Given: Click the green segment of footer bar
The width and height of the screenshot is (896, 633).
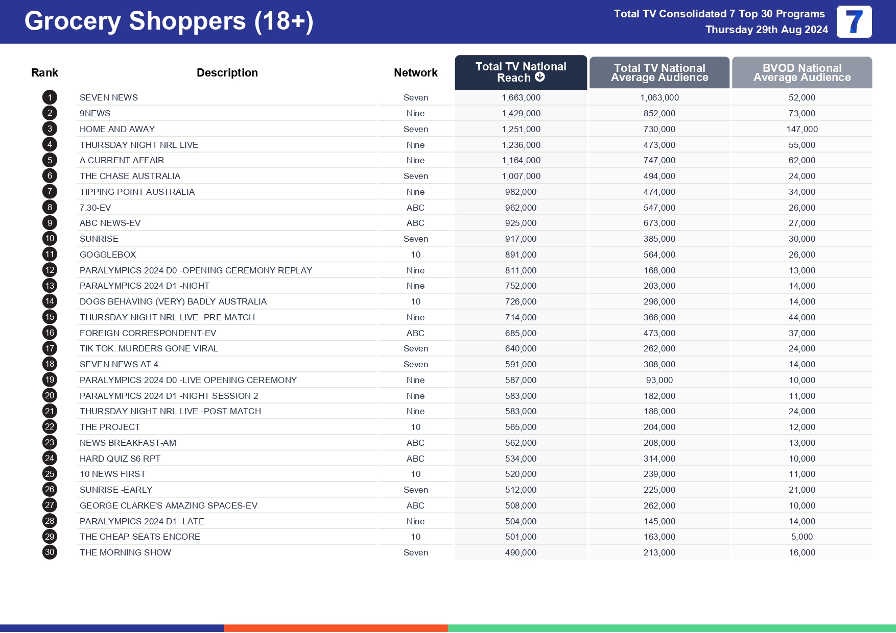Looking at the screenshot, I should coord(671,628).
